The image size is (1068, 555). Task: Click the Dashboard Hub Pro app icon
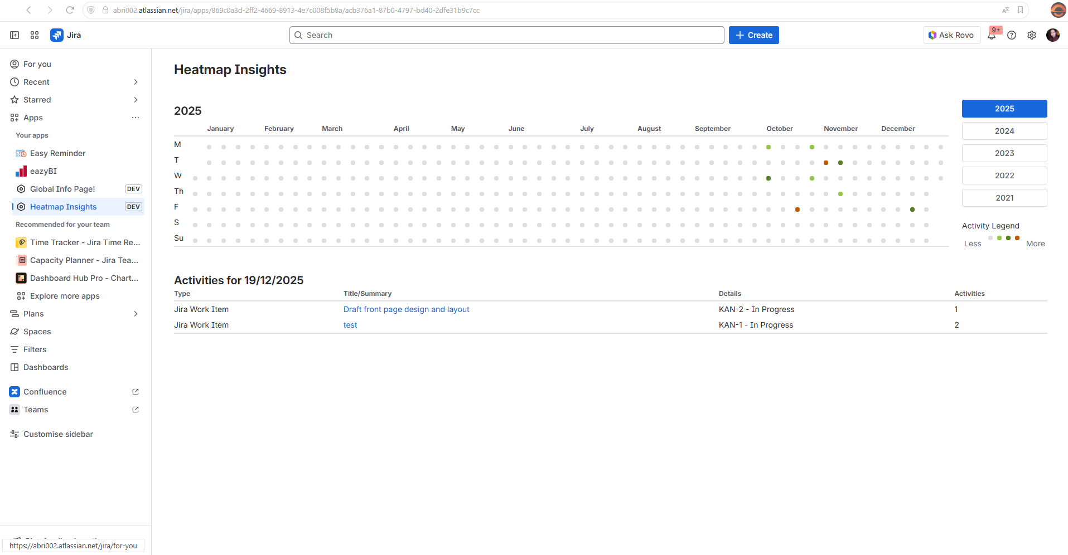[x=21, y=278]
